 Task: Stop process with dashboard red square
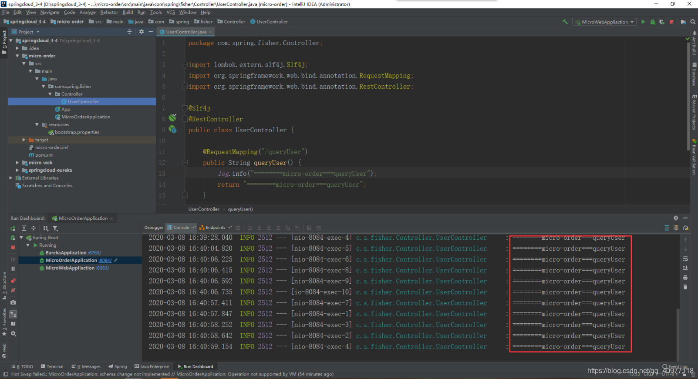click(x=13, y=247)
